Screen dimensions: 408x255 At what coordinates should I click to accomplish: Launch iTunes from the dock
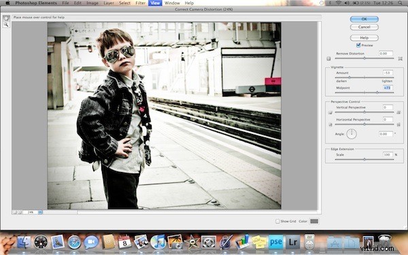(158, 242)
